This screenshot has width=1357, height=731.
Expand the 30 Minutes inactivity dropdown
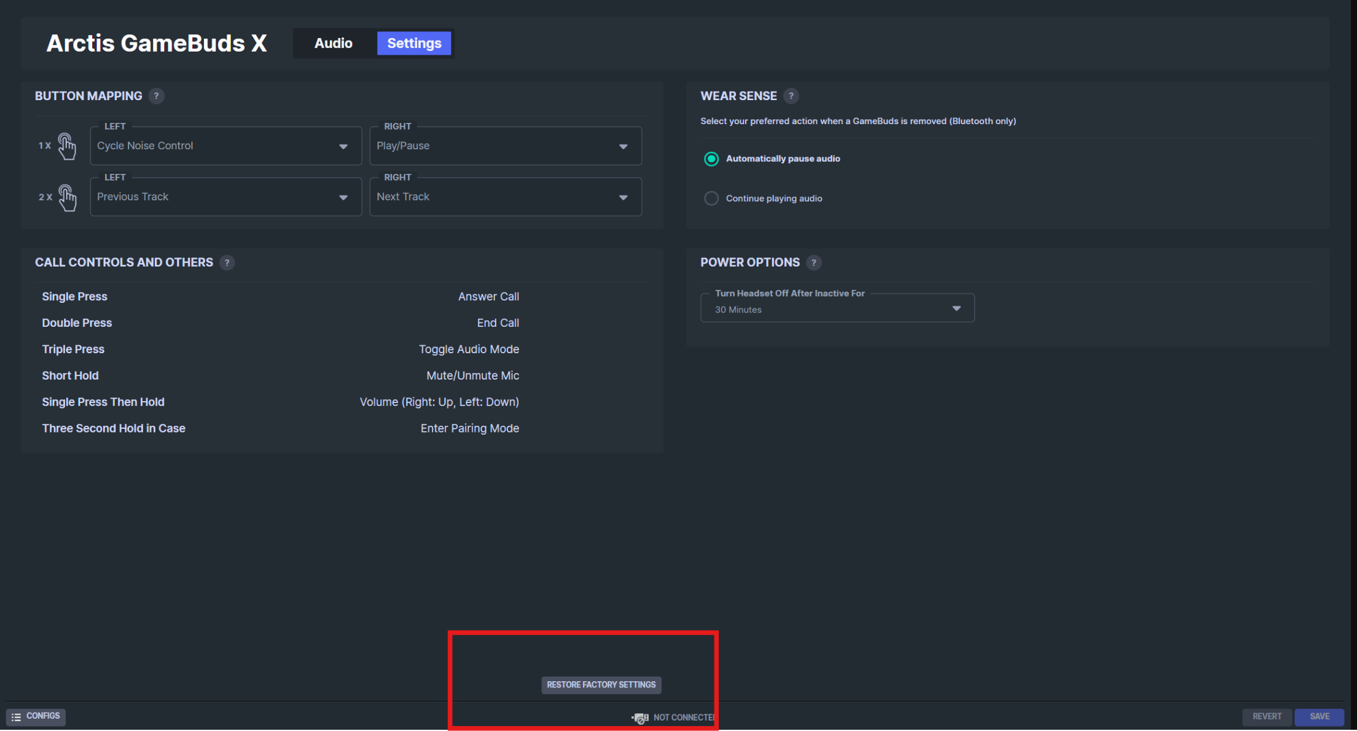click(x=837, y=308)
